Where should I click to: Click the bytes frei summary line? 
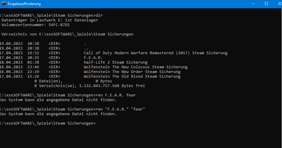(x=89, y=86)
